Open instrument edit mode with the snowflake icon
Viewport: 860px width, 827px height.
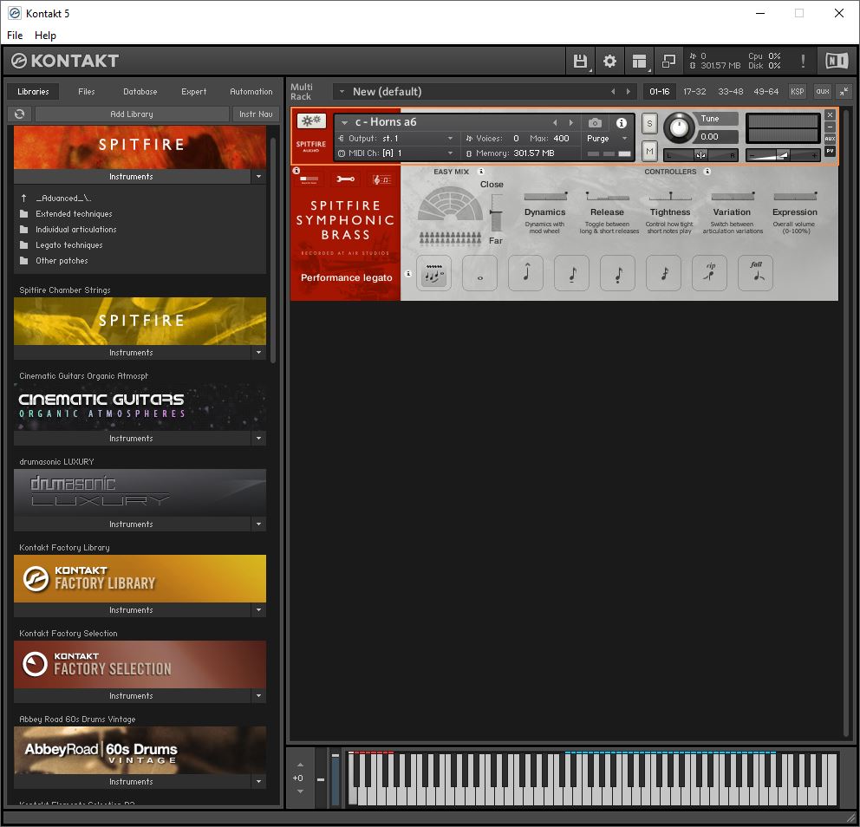pos(311,120)
